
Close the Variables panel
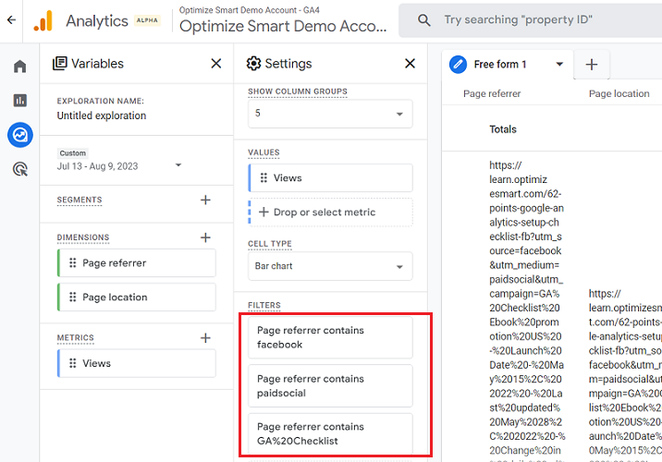pyautogui.click(x=216, y=64)
